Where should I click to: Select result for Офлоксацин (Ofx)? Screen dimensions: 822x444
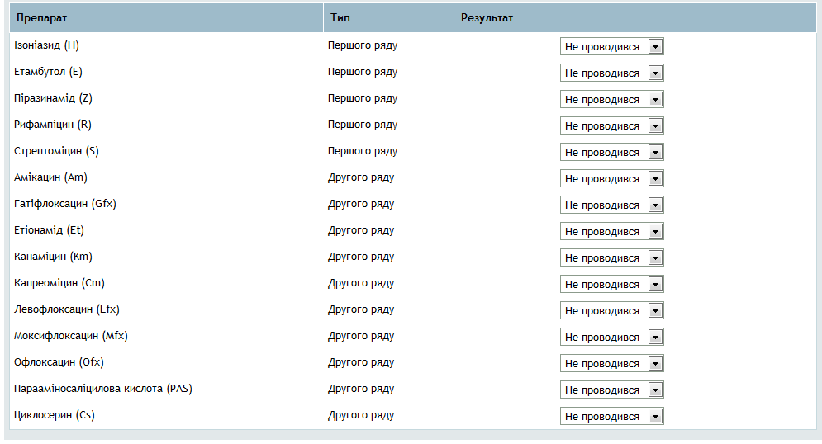click(612, 363)
